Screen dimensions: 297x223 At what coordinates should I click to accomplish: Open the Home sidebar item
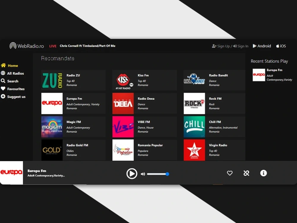click(10, 66)
